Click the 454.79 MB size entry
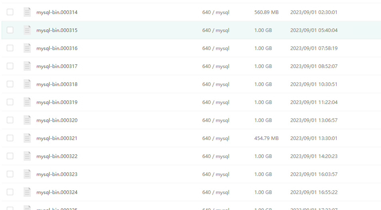This screenshot has width=381, height=210. [x=266, y=138]
